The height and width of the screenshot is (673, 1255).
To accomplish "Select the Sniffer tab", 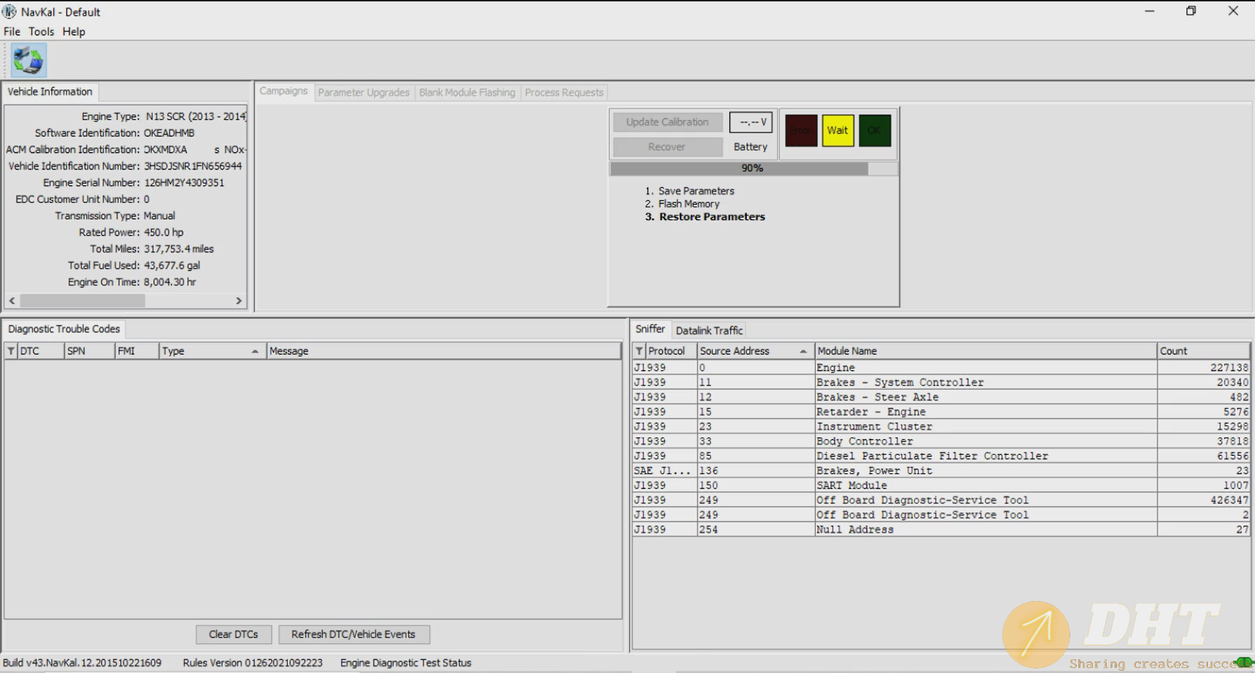I will coord(650,329).
